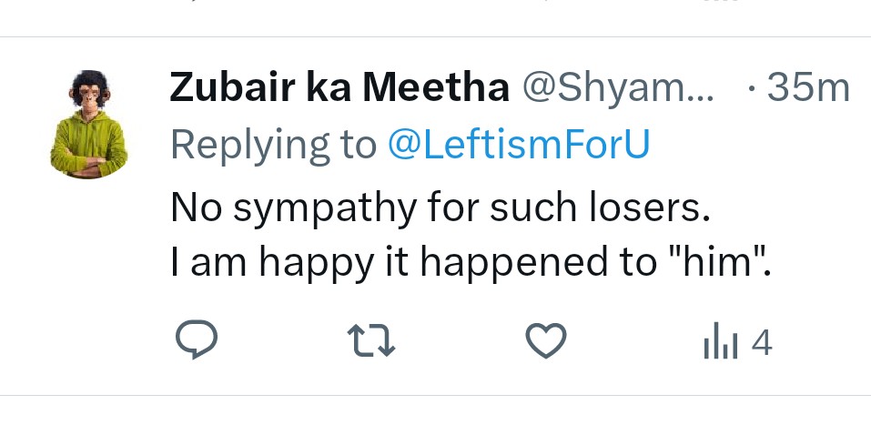Click the "No sympathy for such losers." line
This screenshot has height=425, width=871.
(439, 209)
